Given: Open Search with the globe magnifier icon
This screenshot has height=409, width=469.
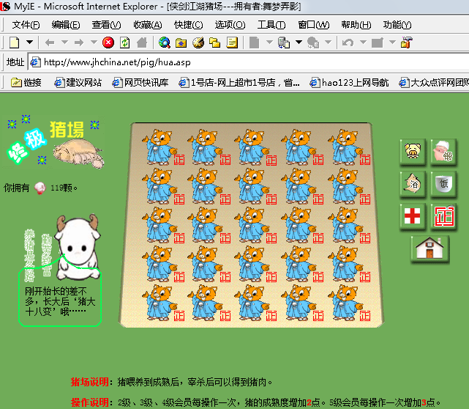Looking at the screenshot, I should pyautogui.click(x=164, y=43).
